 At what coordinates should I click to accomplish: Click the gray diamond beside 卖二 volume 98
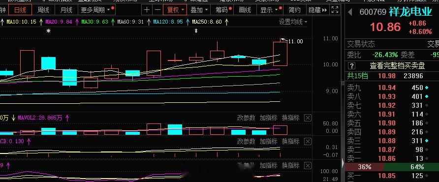coord(427,150)
